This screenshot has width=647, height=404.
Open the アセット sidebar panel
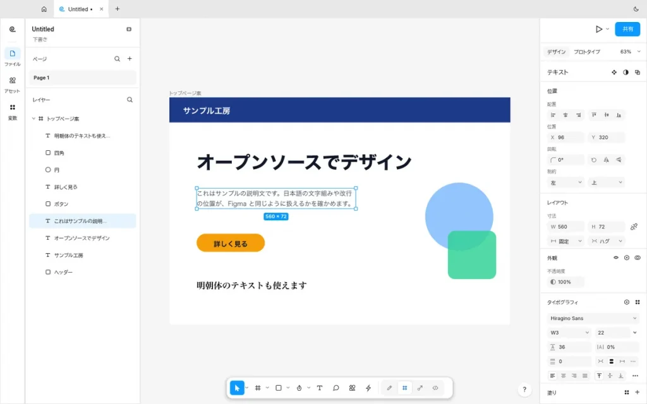click(13, 85)
